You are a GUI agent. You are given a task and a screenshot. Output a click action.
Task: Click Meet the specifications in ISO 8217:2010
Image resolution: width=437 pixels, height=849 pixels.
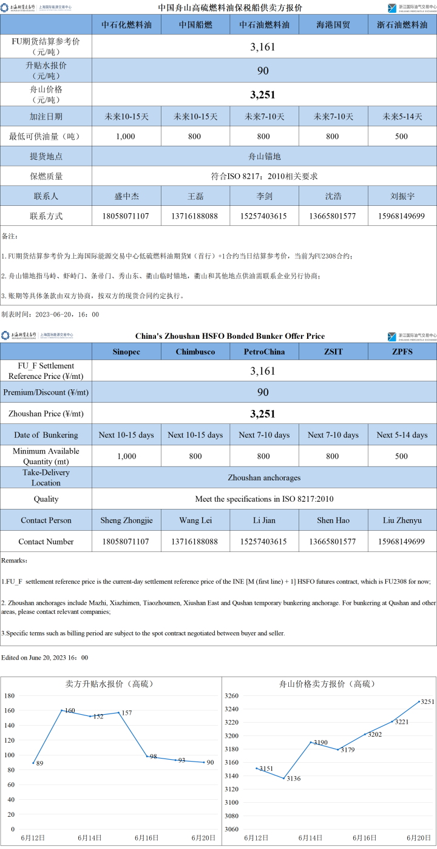point(265,499)
